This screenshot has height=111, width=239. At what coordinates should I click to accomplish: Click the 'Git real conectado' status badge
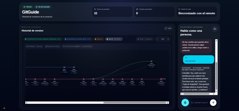(43, 7)
